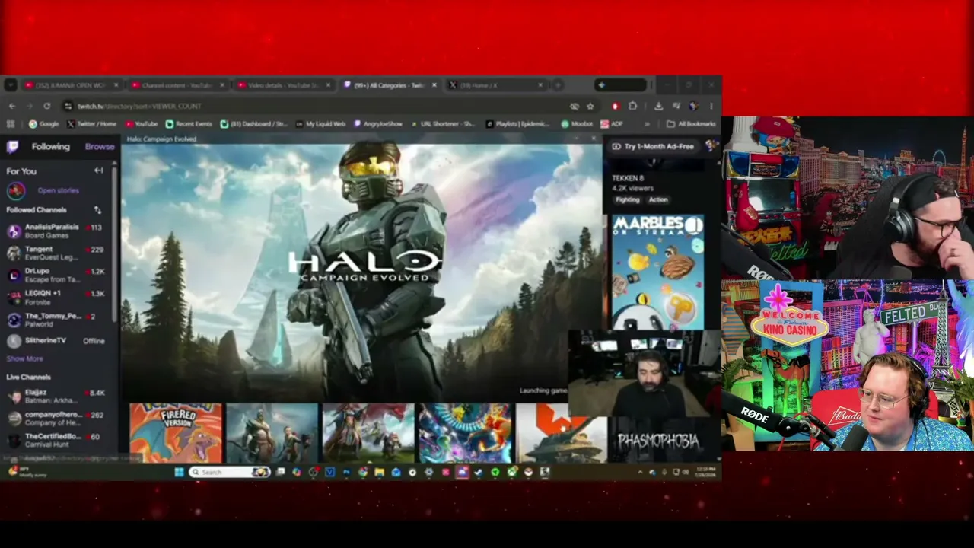The height and width of the screenshot is (548, 974).
Task: Switch to the Browse tab
Action: point(100,147)
